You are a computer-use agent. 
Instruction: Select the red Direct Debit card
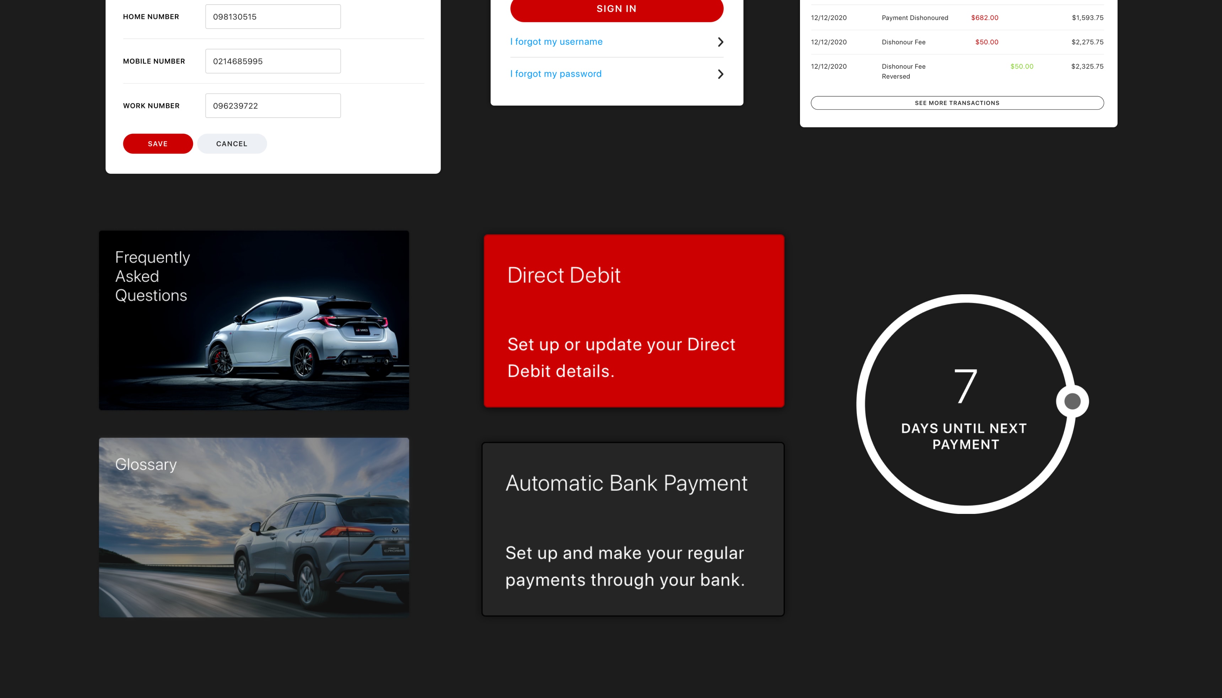pos(633,321)
